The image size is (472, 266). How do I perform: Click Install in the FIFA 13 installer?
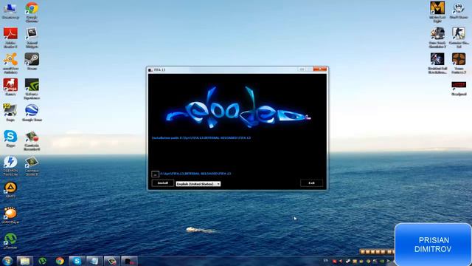point(162,183)
